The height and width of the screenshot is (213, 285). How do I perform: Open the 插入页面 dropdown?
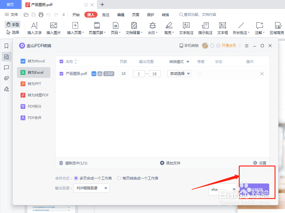point(75,28)
